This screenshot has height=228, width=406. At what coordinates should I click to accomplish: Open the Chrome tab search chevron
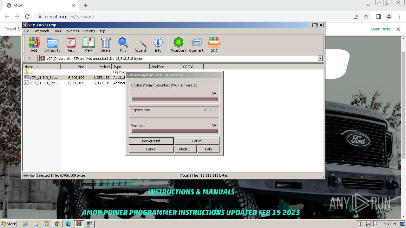368,5
